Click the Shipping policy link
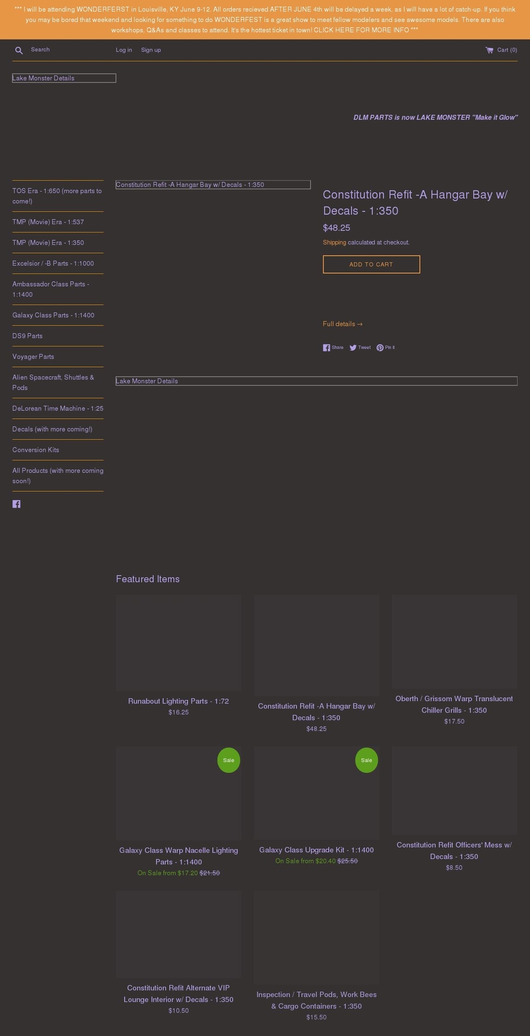530x1036 pixels. [x=335, y=243]
